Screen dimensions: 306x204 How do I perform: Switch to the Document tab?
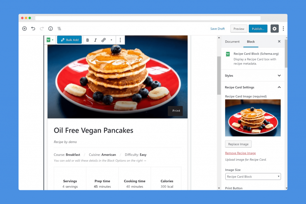pyautogui.click(x=232, y=42)
